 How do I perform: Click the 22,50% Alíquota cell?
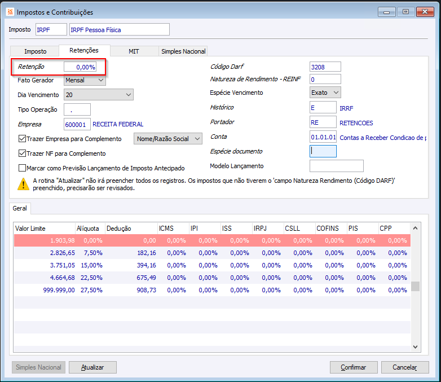(x=90, y=278)
